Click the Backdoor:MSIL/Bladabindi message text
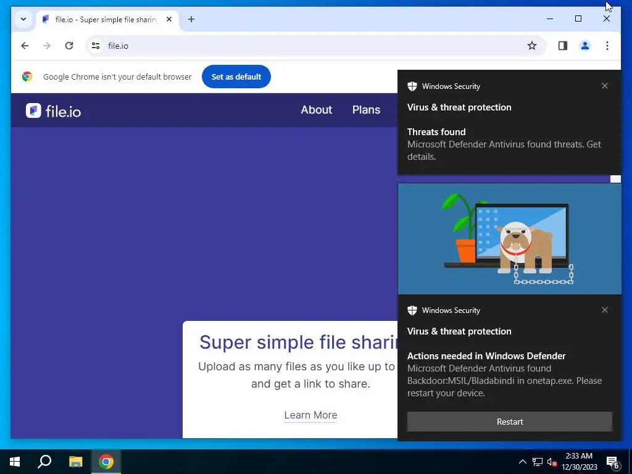The width and height of the screenshot is (632, 474). (x=504, y=380)
